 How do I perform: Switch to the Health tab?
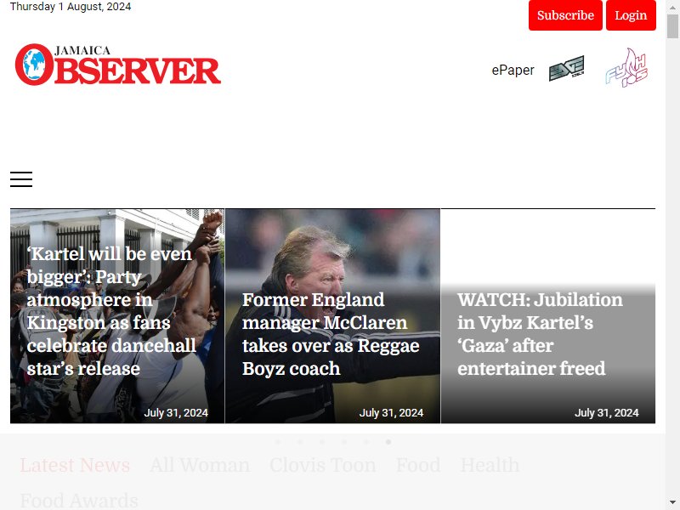pyautogui.click(x=490, y=465)
